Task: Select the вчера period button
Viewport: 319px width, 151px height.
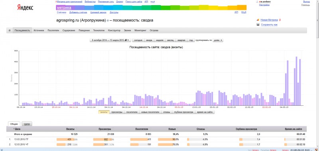Action: tap(149, 41)
